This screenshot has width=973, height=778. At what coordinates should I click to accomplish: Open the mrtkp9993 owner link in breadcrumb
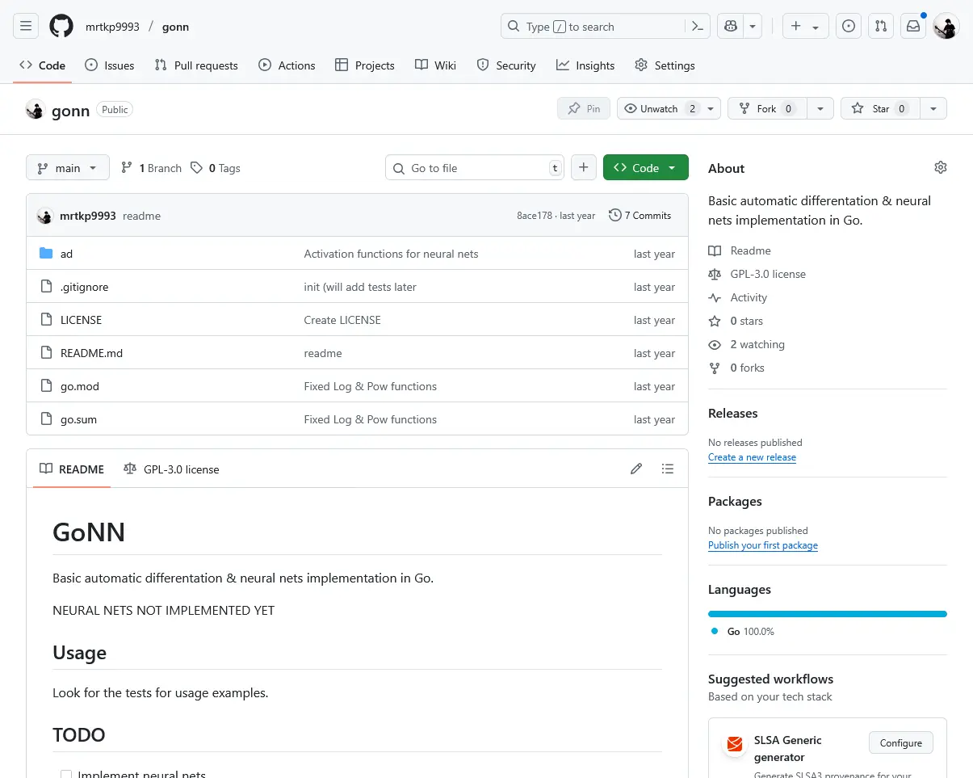coord(112,27)
